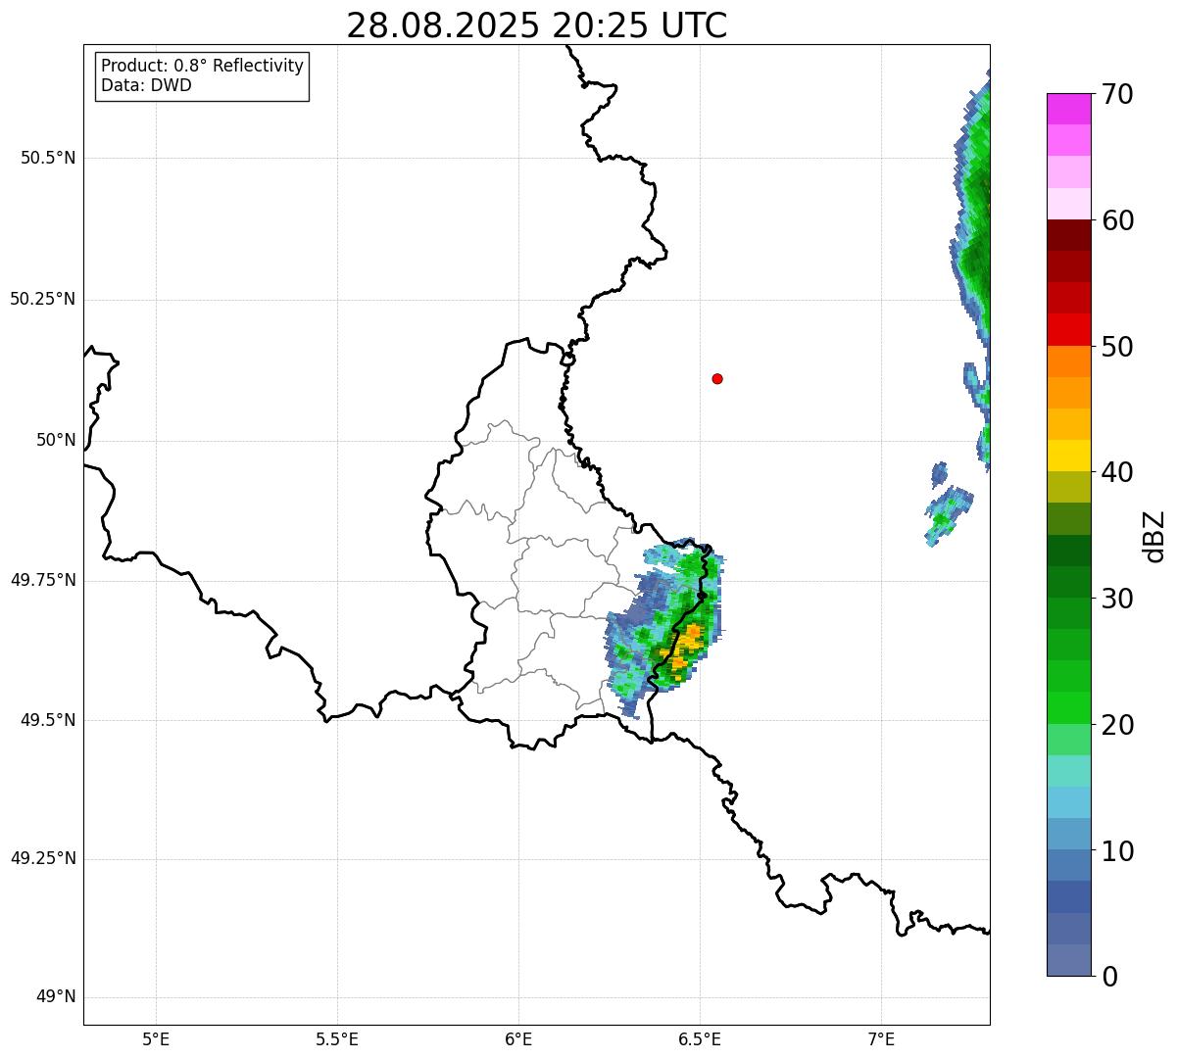Click the 50.5°N latitude tick label
This screenshot has height=1059, width=1178.
(48, 158)
